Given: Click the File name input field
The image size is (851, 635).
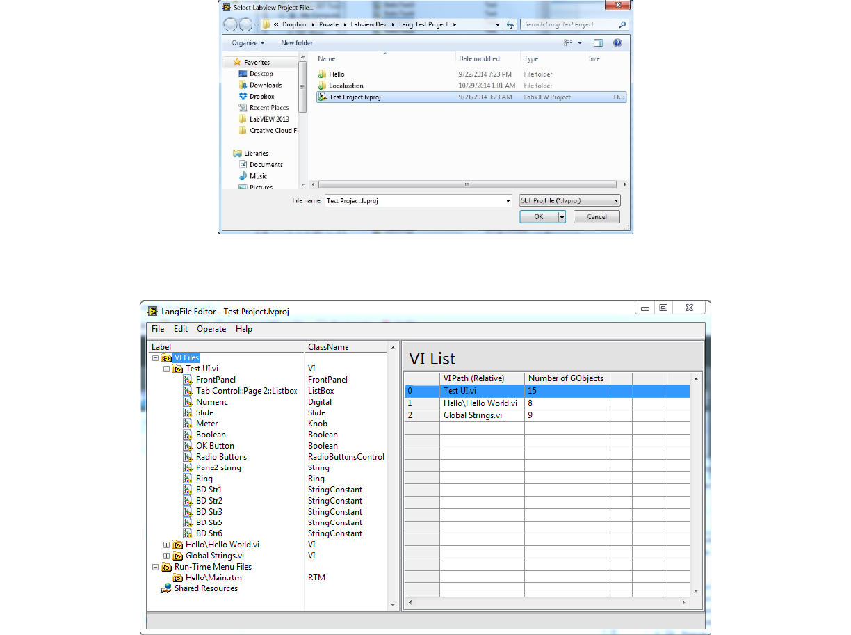Looking at the screenshot, I should tap(418, 200).
